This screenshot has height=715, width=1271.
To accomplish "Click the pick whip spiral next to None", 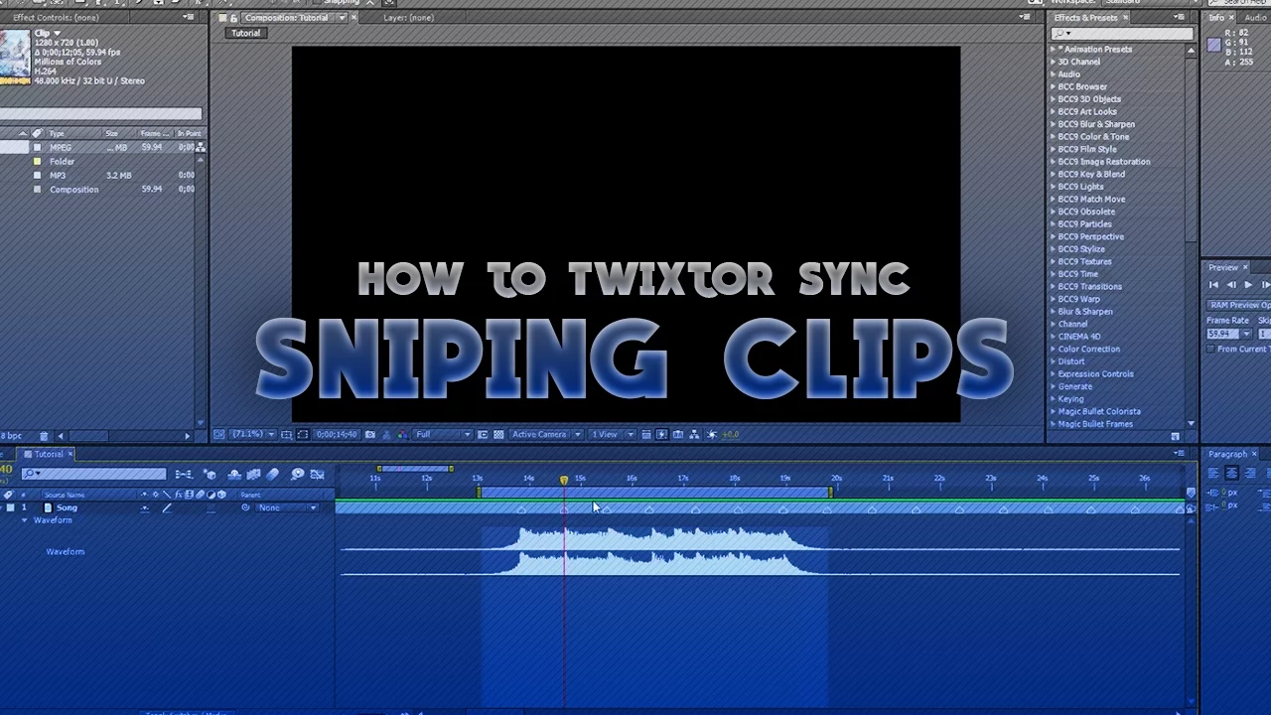I will 245,507.
